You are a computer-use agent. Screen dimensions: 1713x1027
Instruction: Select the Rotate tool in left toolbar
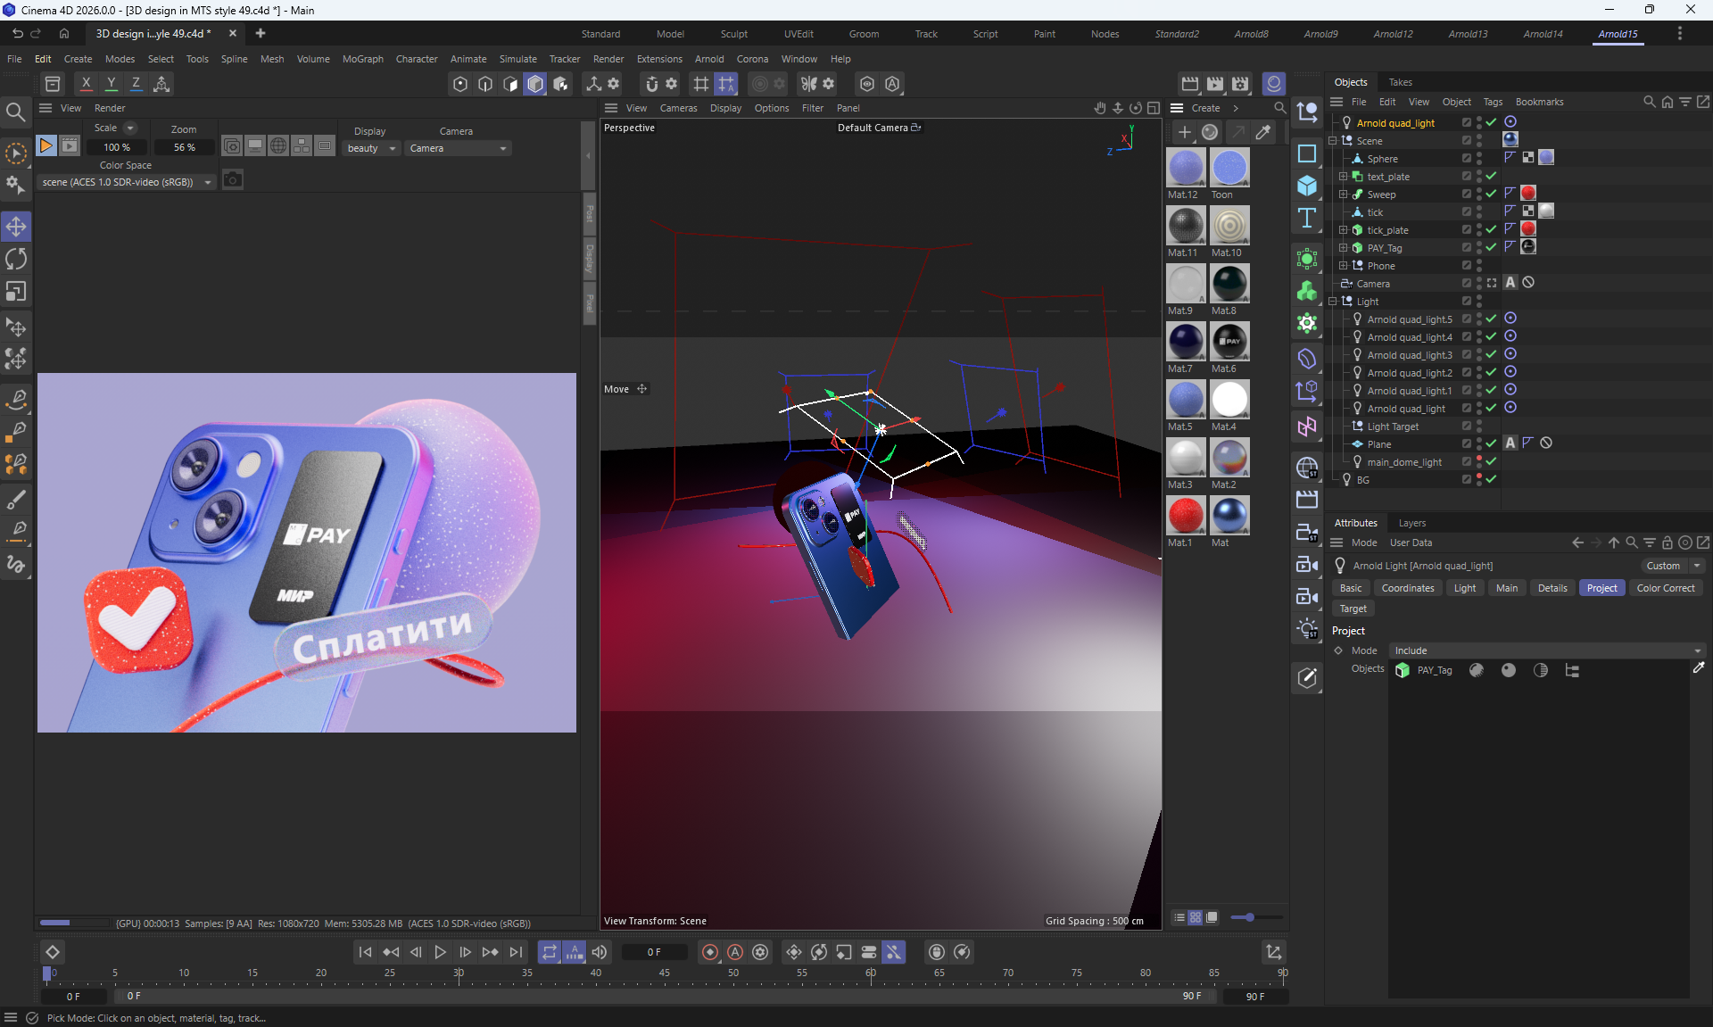pos(16,259)
